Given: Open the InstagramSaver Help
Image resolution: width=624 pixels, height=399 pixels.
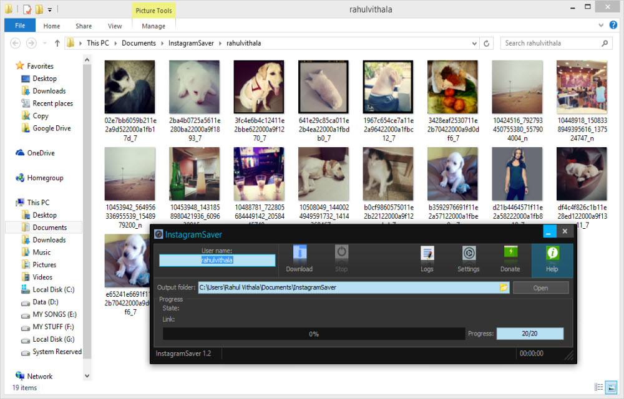Looking at the screenshot, I should [552, 261].
